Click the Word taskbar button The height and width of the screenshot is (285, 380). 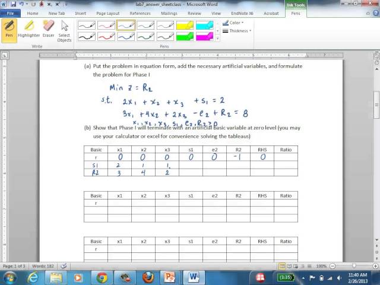coord(194,277)
